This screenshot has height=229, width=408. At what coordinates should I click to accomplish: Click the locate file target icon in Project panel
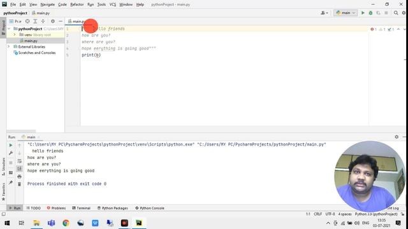tap(27, 21)
